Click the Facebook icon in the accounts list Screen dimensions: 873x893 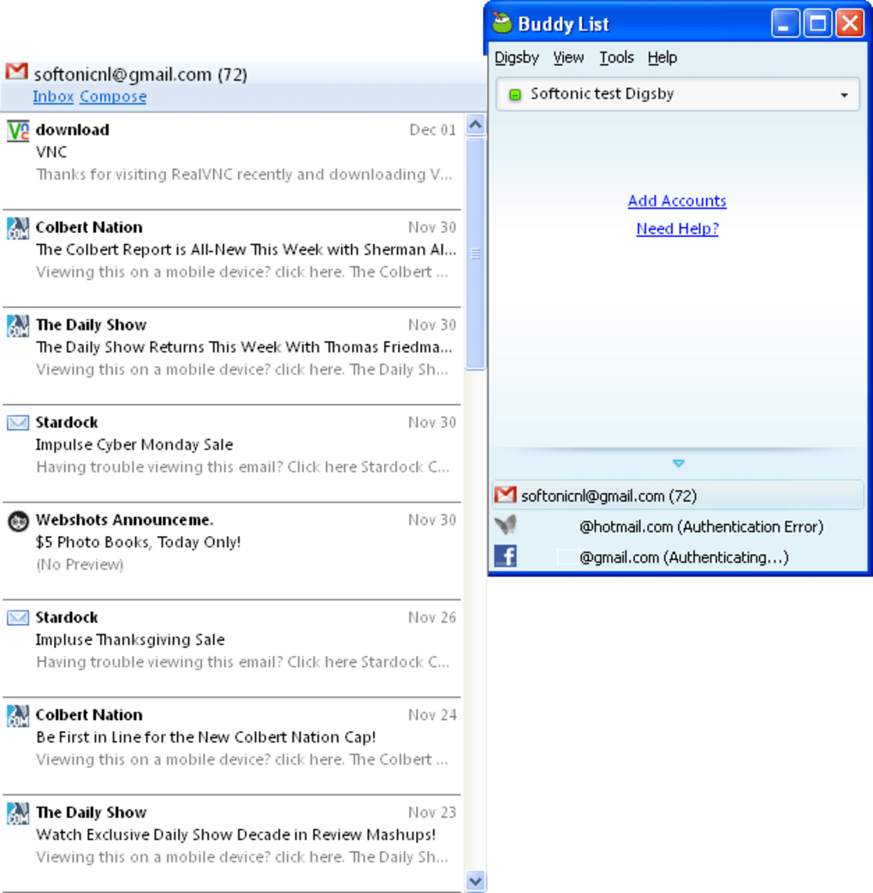coord(505,556)
